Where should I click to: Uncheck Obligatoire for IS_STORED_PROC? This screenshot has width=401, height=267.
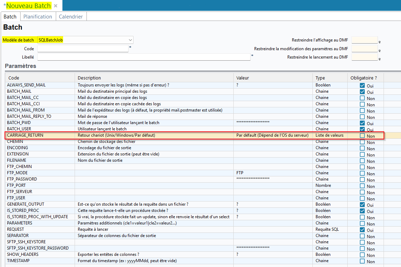click(x=362, y=211)
